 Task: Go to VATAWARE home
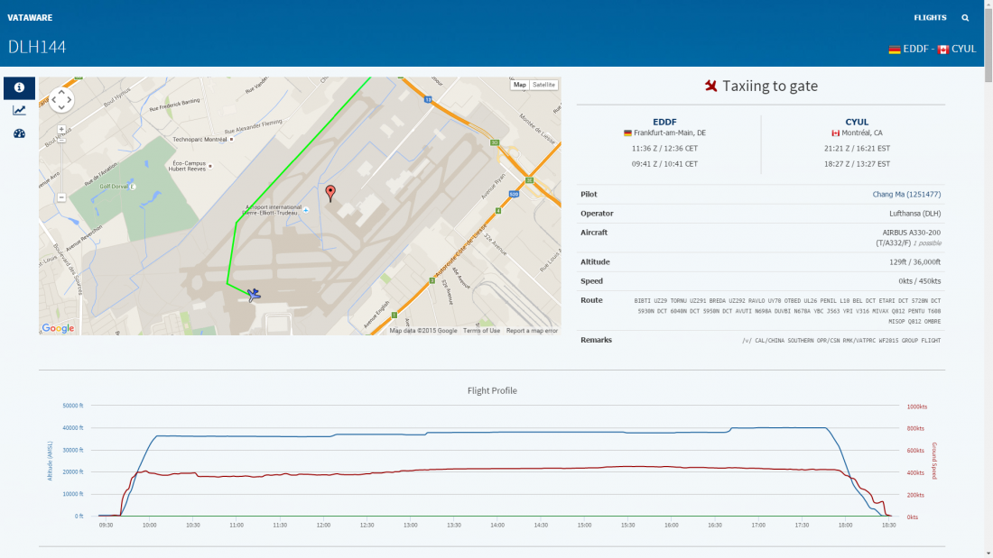pos(30,18)
